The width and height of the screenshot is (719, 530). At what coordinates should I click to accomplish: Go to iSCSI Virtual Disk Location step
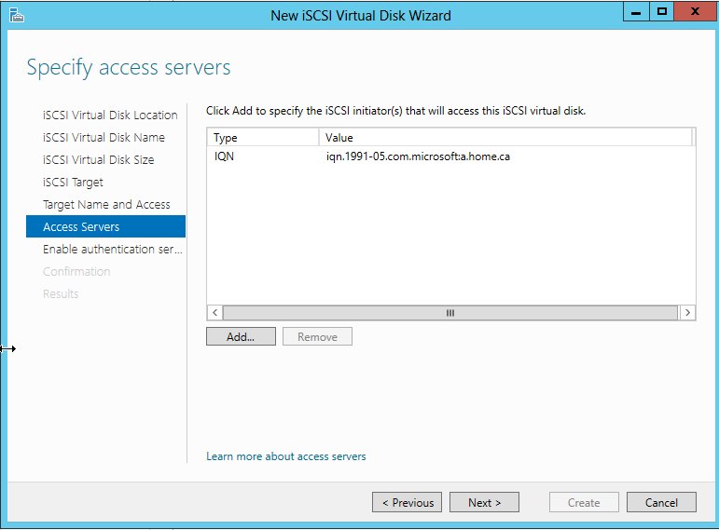[110, 116]
